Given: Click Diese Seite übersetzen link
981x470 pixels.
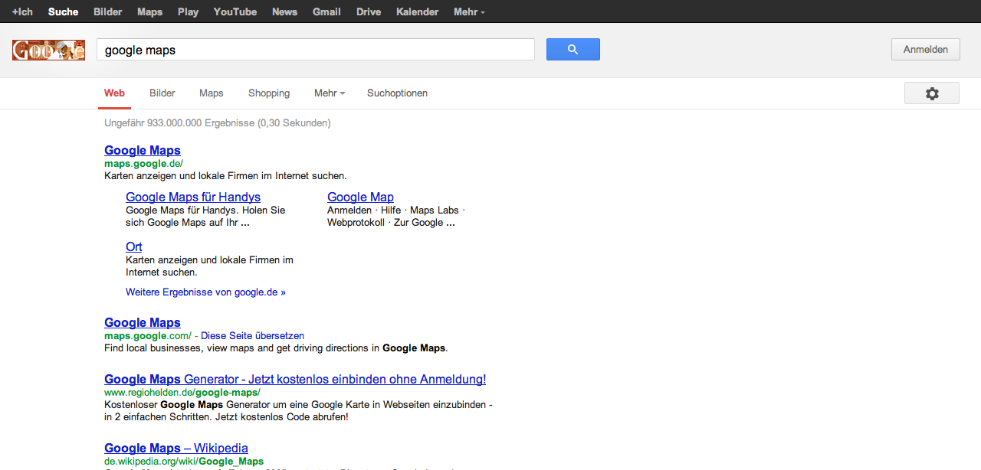Looking at the screenshot, I should (x=252, y=335).
